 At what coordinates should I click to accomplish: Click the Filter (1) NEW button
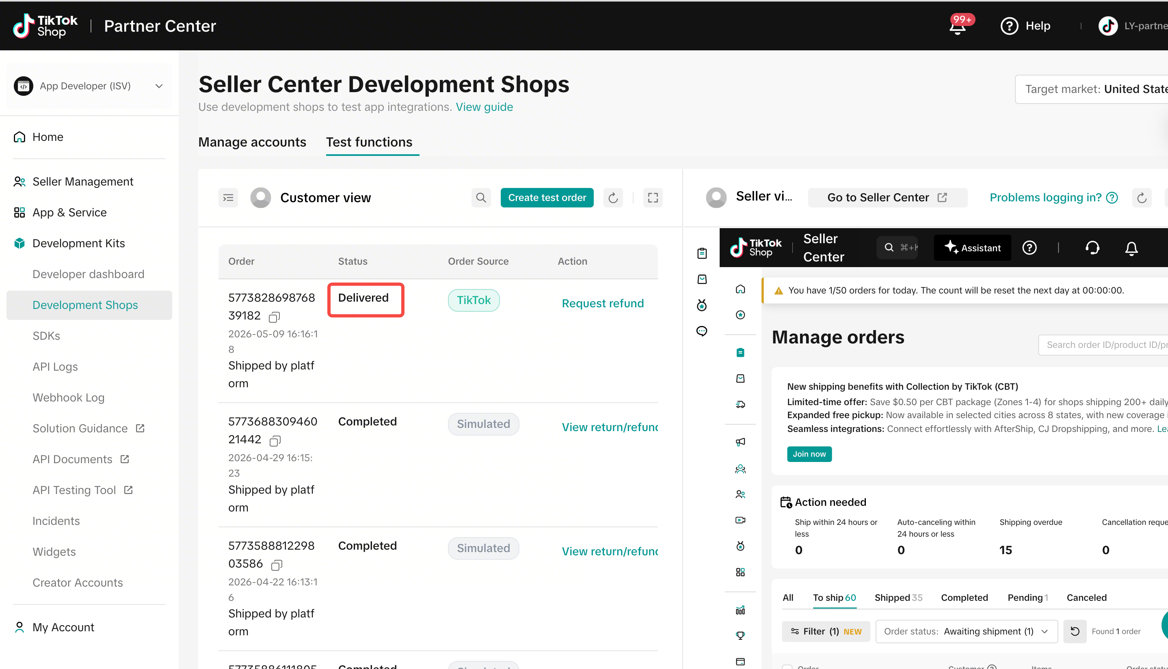[826, 631]
